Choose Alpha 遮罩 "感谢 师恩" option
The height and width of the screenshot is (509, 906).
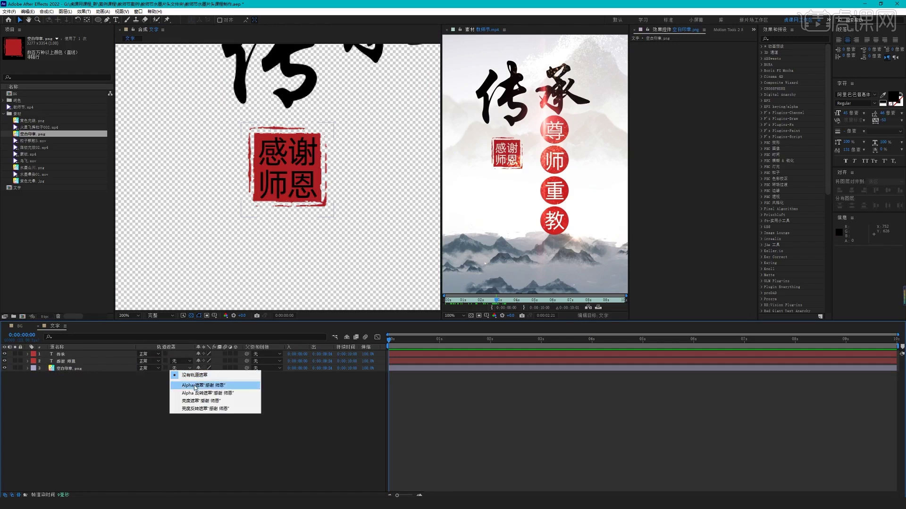tap(215, 386)
